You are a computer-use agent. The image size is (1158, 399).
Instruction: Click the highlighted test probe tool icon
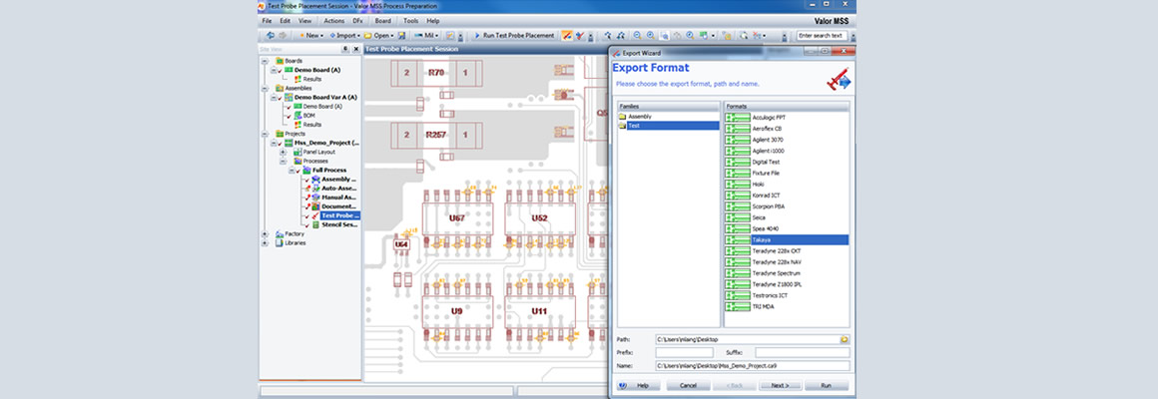[566, 35]
